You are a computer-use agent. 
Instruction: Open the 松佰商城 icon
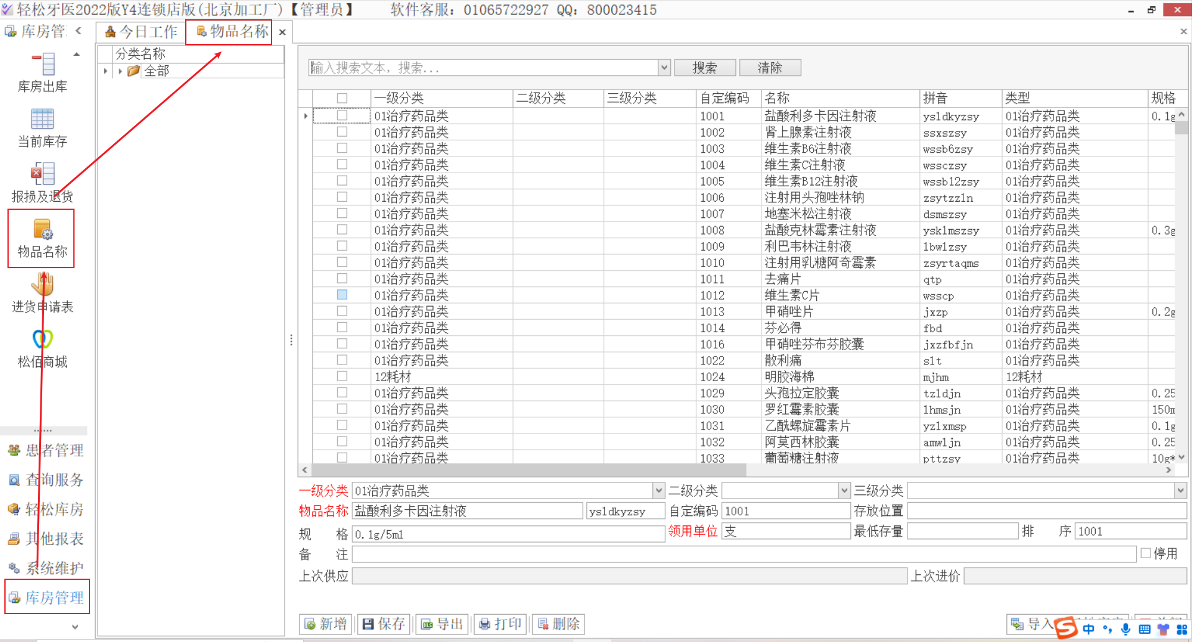[x=42, y=348]
